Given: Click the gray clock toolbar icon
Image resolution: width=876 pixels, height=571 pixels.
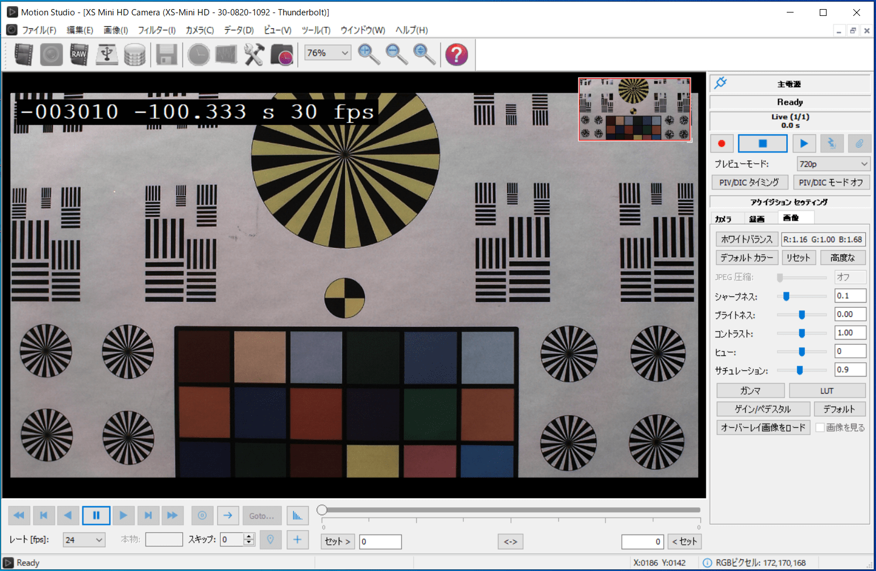Looking at the screenshot, I should pyautogui.click(x=198, y=55).
